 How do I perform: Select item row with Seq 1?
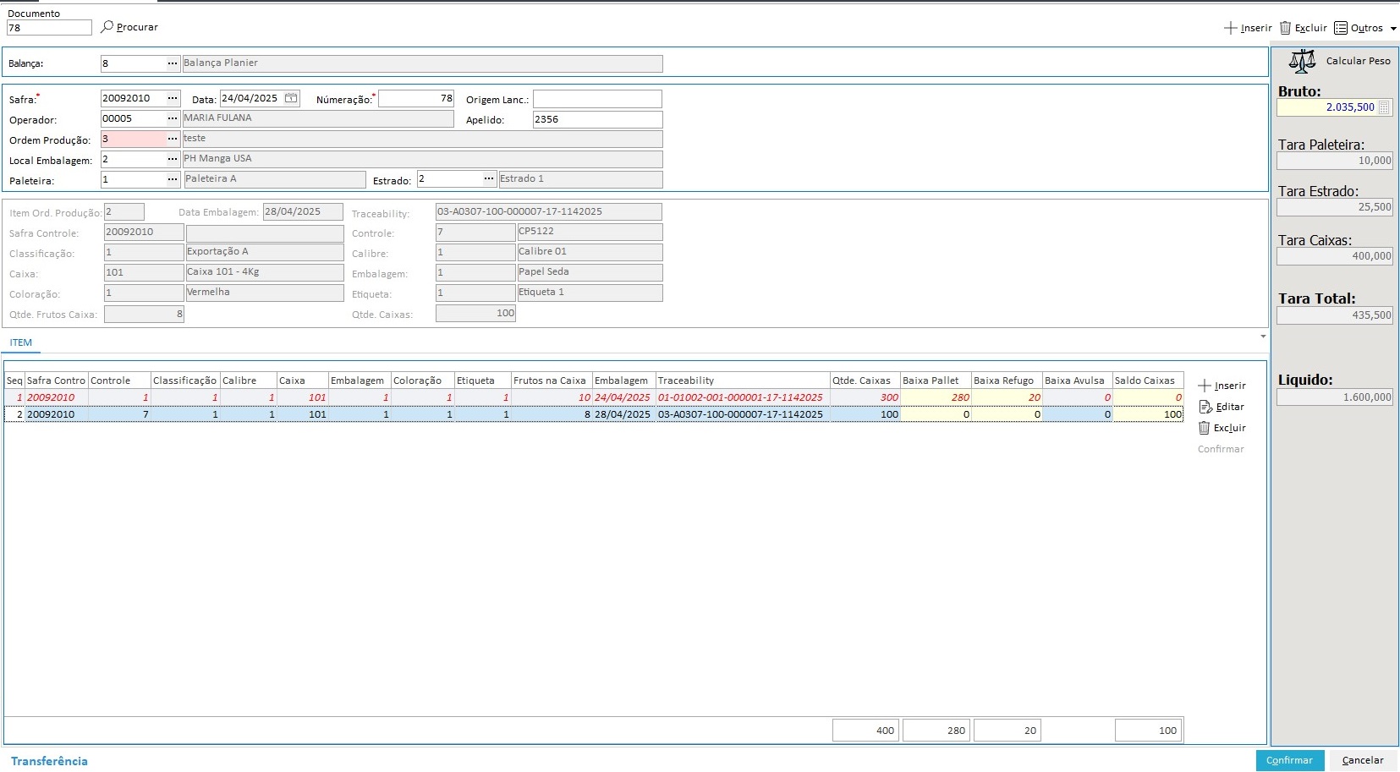594,397
